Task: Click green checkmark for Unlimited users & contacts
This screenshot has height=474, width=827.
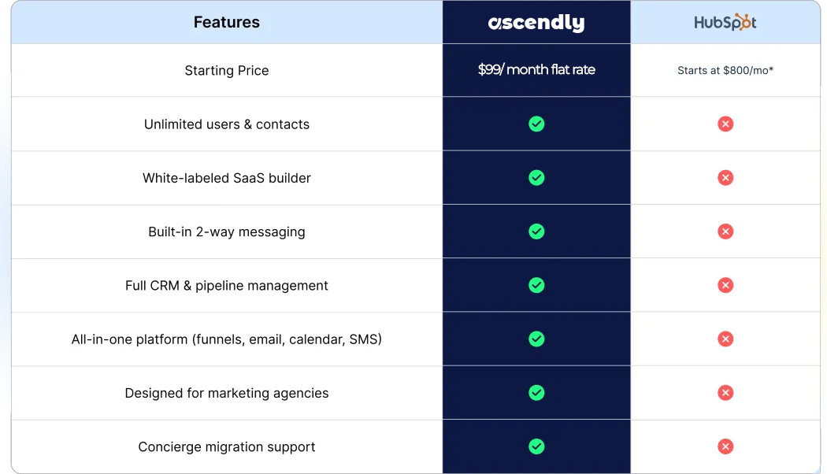Action: pyautogui.click(x=536, y=124)
